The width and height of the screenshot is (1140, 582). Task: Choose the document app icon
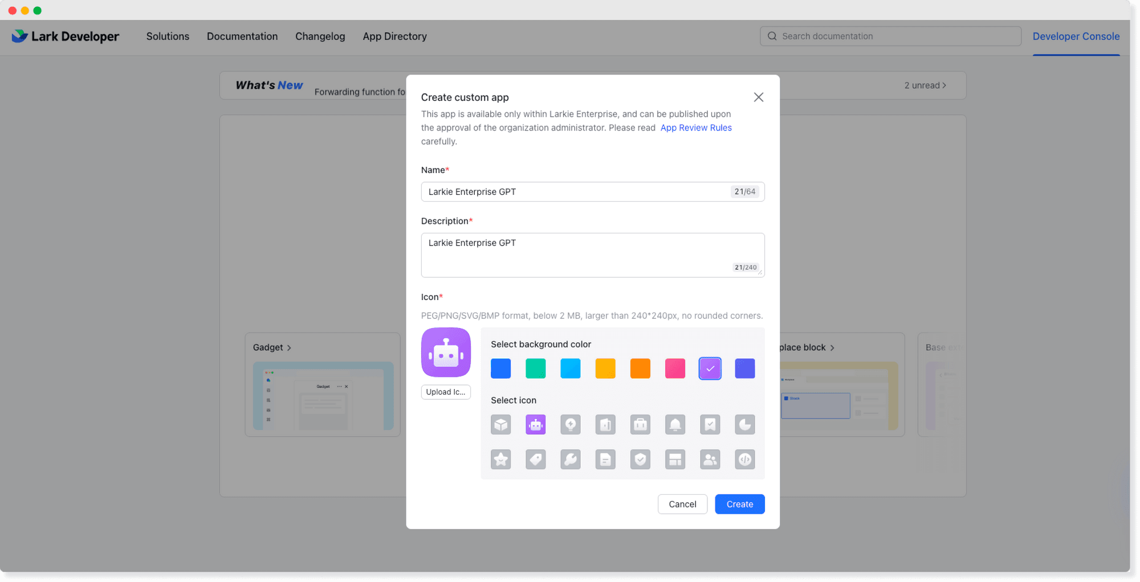605,460
